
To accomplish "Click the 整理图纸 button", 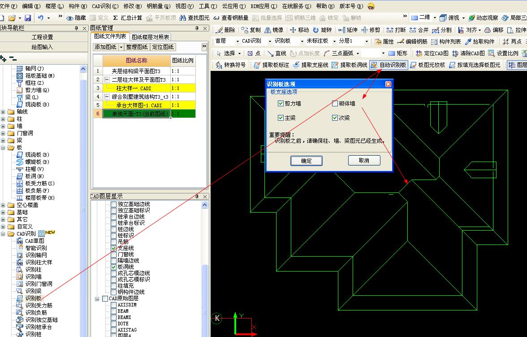I will click(x=137, y=47).
